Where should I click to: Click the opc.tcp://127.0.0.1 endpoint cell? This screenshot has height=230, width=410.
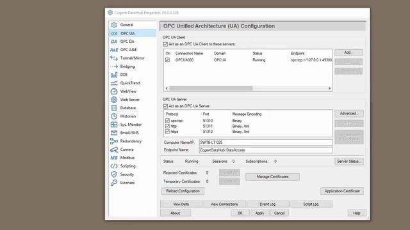[x=311, y=60]
